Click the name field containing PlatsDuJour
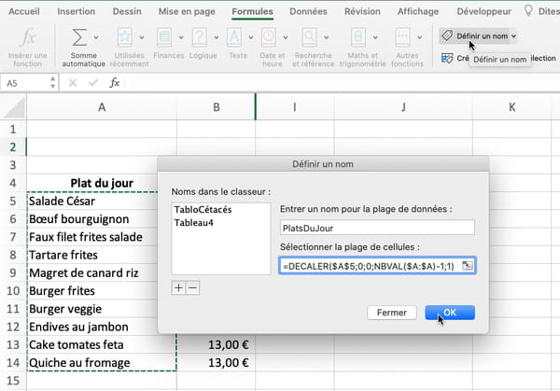Viewport: 560px width, 391px height. (377, 228)
